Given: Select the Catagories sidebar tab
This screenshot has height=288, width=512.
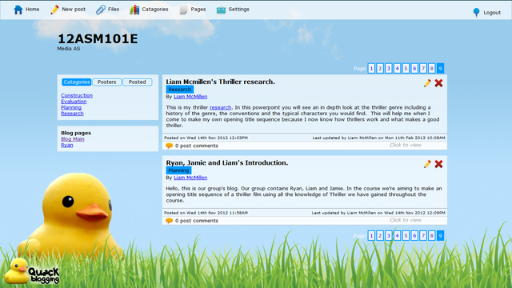Looking at the screenshot, I should click(77, 82).
